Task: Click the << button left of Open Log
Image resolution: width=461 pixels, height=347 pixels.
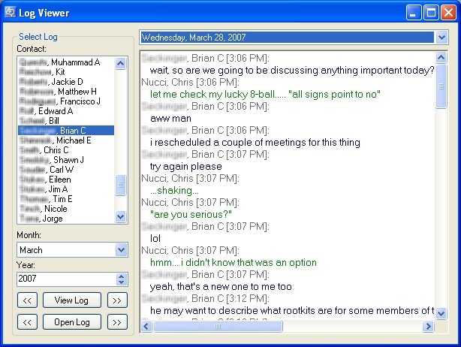Action: (x=27, y=322)
